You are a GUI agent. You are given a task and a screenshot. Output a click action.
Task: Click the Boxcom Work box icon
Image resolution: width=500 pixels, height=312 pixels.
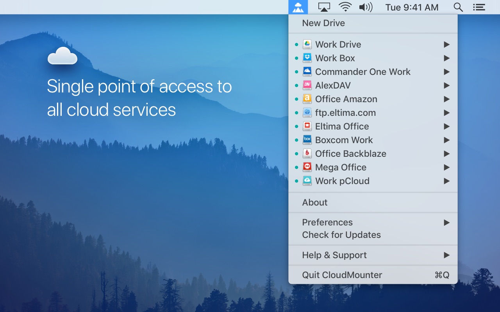[307, 140]
